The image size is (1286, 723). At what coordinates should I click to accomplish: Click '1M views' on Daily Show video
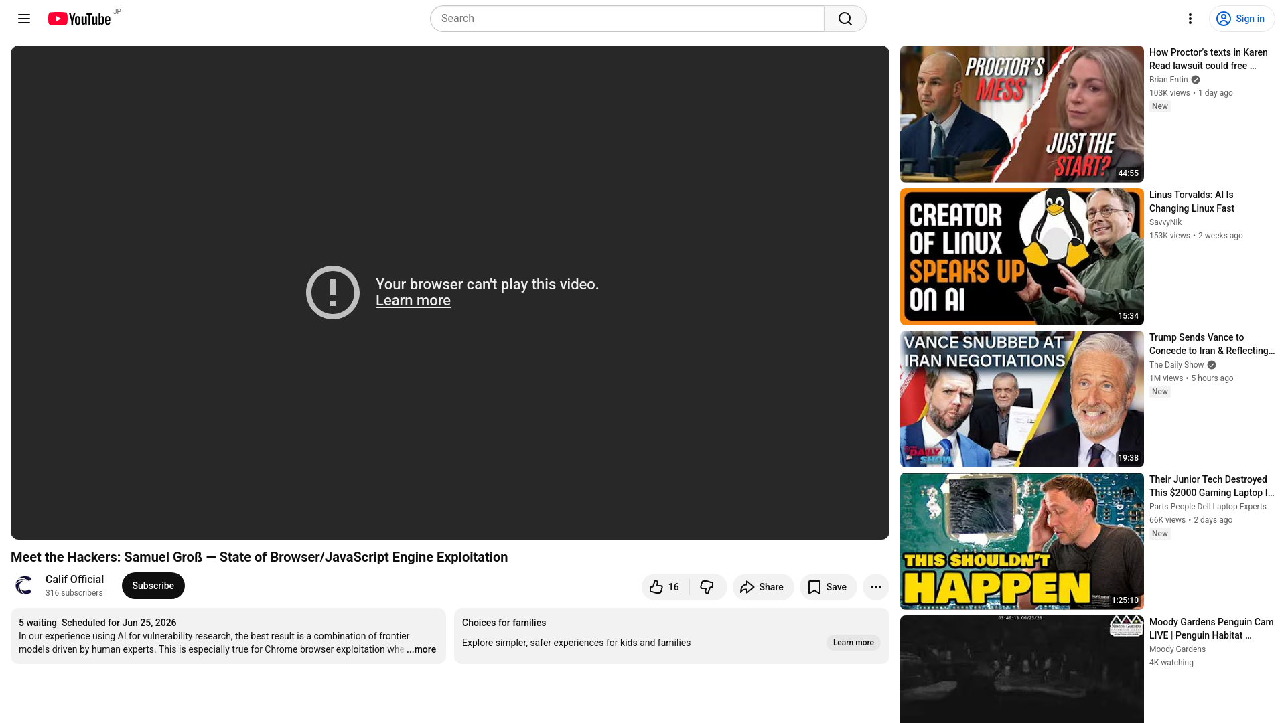point(1166,378)
